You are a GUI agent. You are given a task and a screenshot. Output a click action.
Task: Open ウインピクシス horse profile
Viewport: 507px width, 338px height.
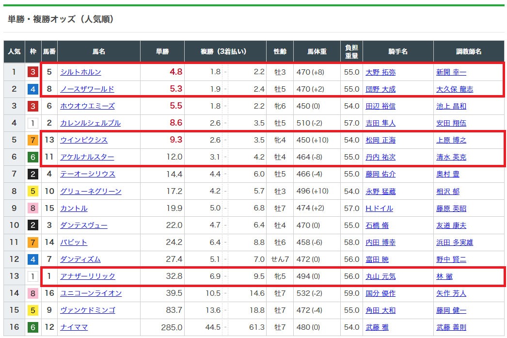(84, 140)
